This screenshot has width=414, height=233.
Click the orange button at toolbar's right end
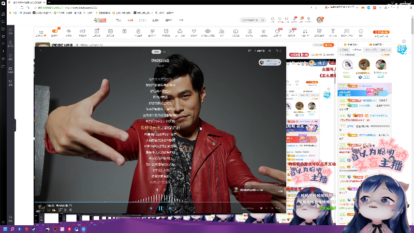381,32
